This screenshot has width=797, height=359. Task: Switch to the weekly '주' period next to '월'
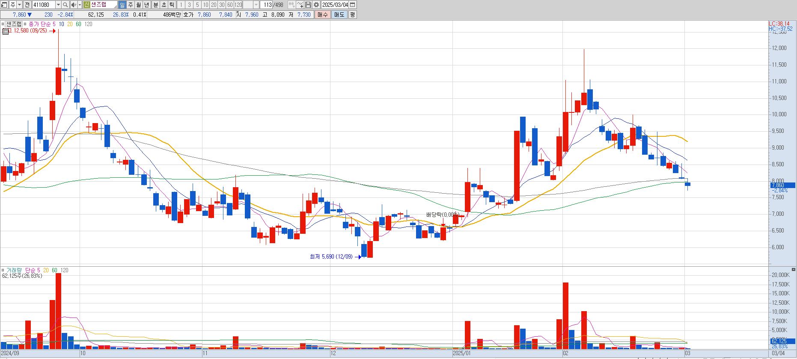[131, 5]
